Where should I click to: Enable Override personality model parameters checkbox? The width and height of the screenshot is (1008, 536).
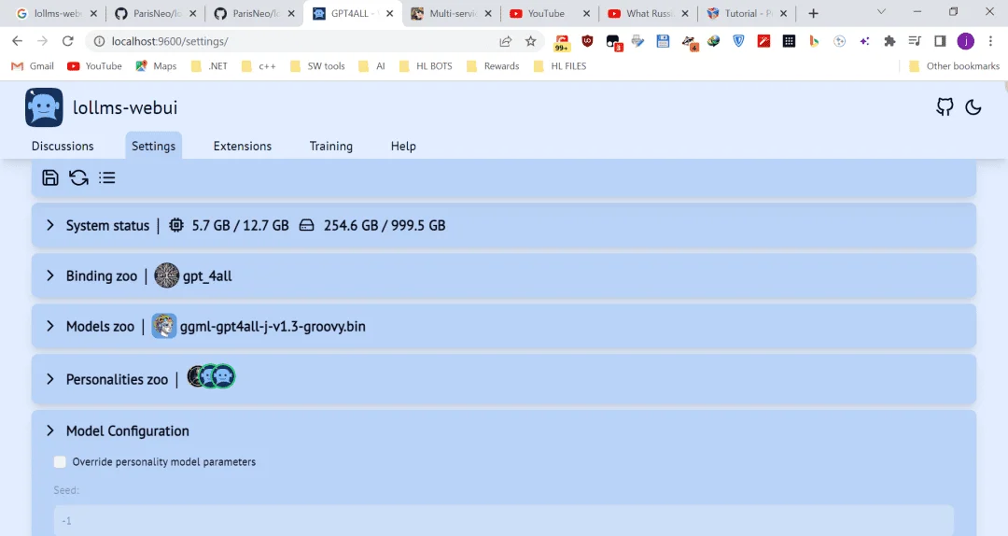(60, 462)
